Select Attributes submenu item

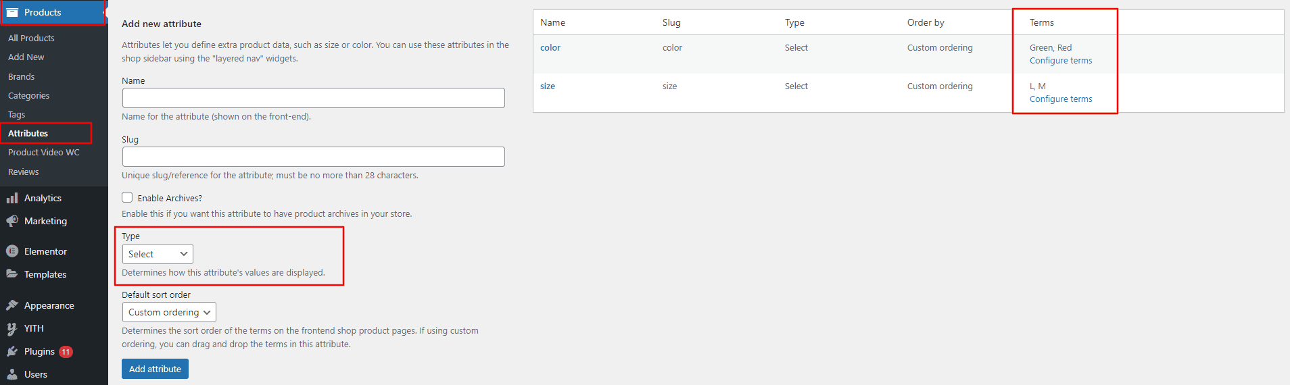[28, 133]
